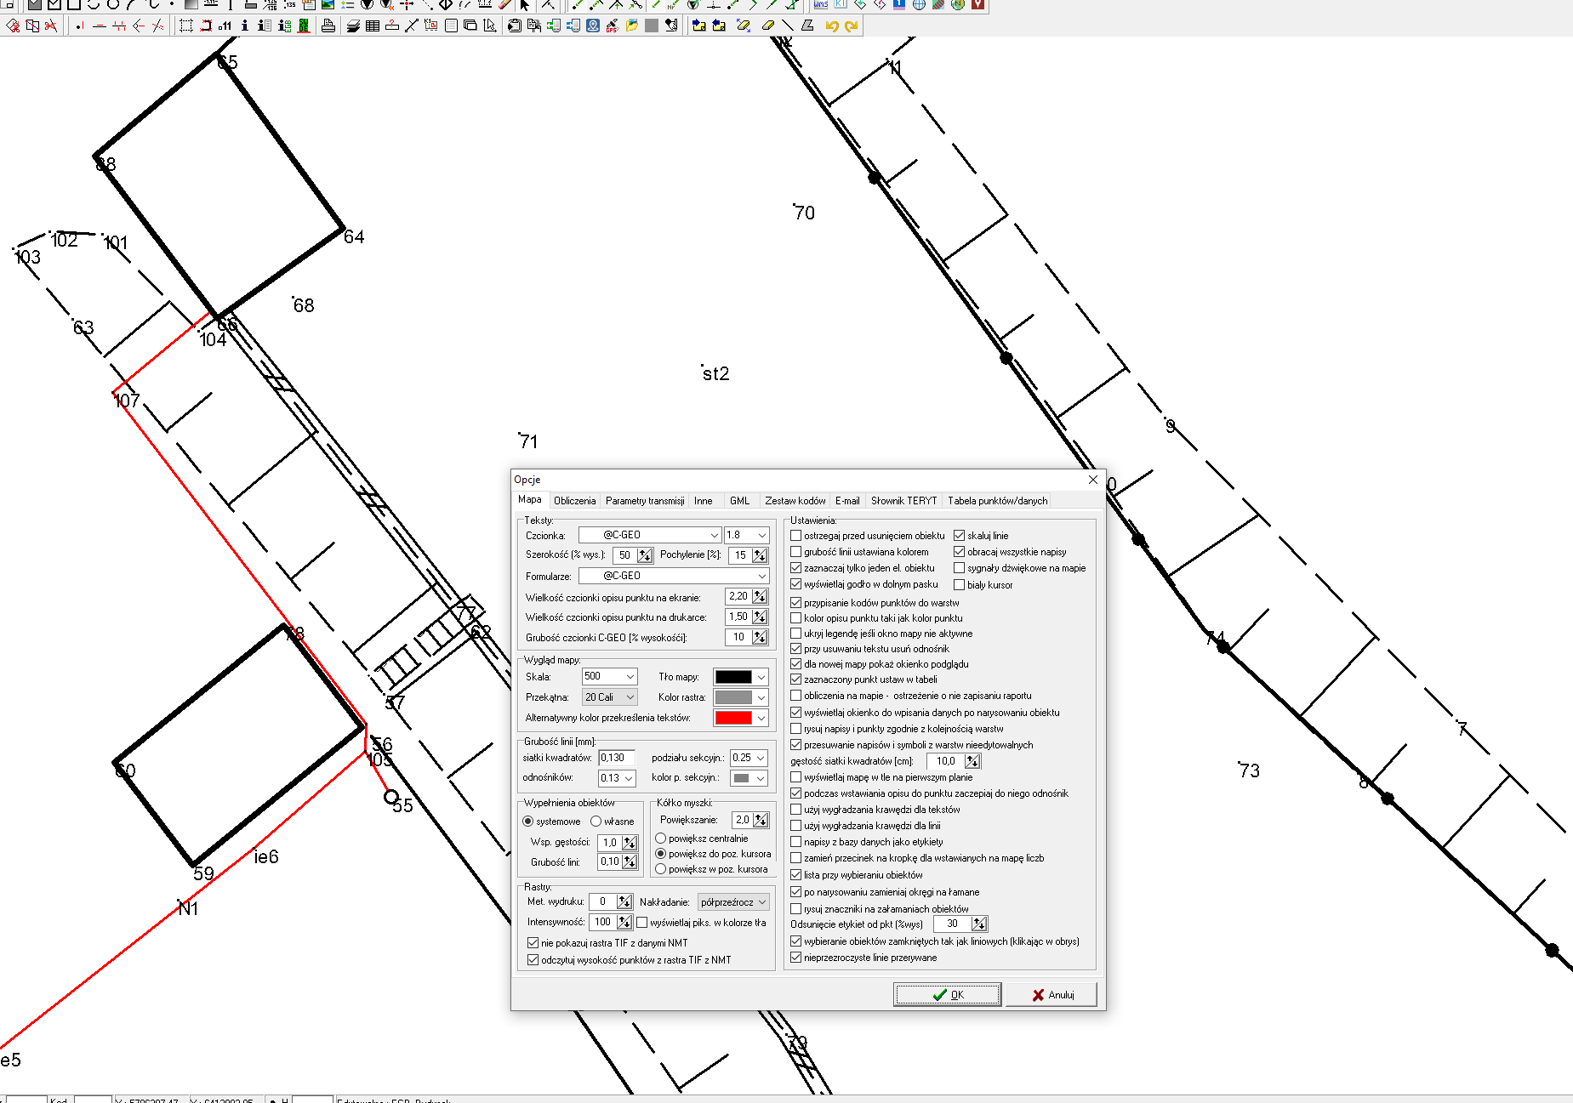Toggle the 'biały kursor' checkbox

pyautogui.click(x=960, y=585)
